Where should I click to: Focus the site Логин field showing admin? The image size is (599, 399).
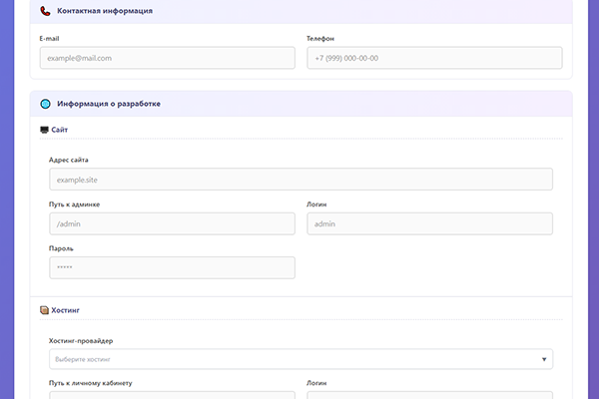point(429,223)
